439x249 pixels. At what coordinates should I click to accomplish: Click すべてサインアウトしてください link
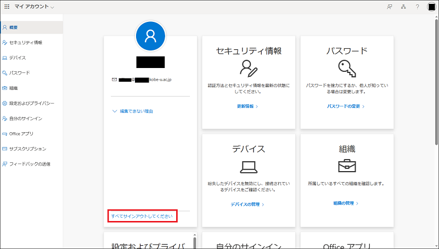[142, 216]
